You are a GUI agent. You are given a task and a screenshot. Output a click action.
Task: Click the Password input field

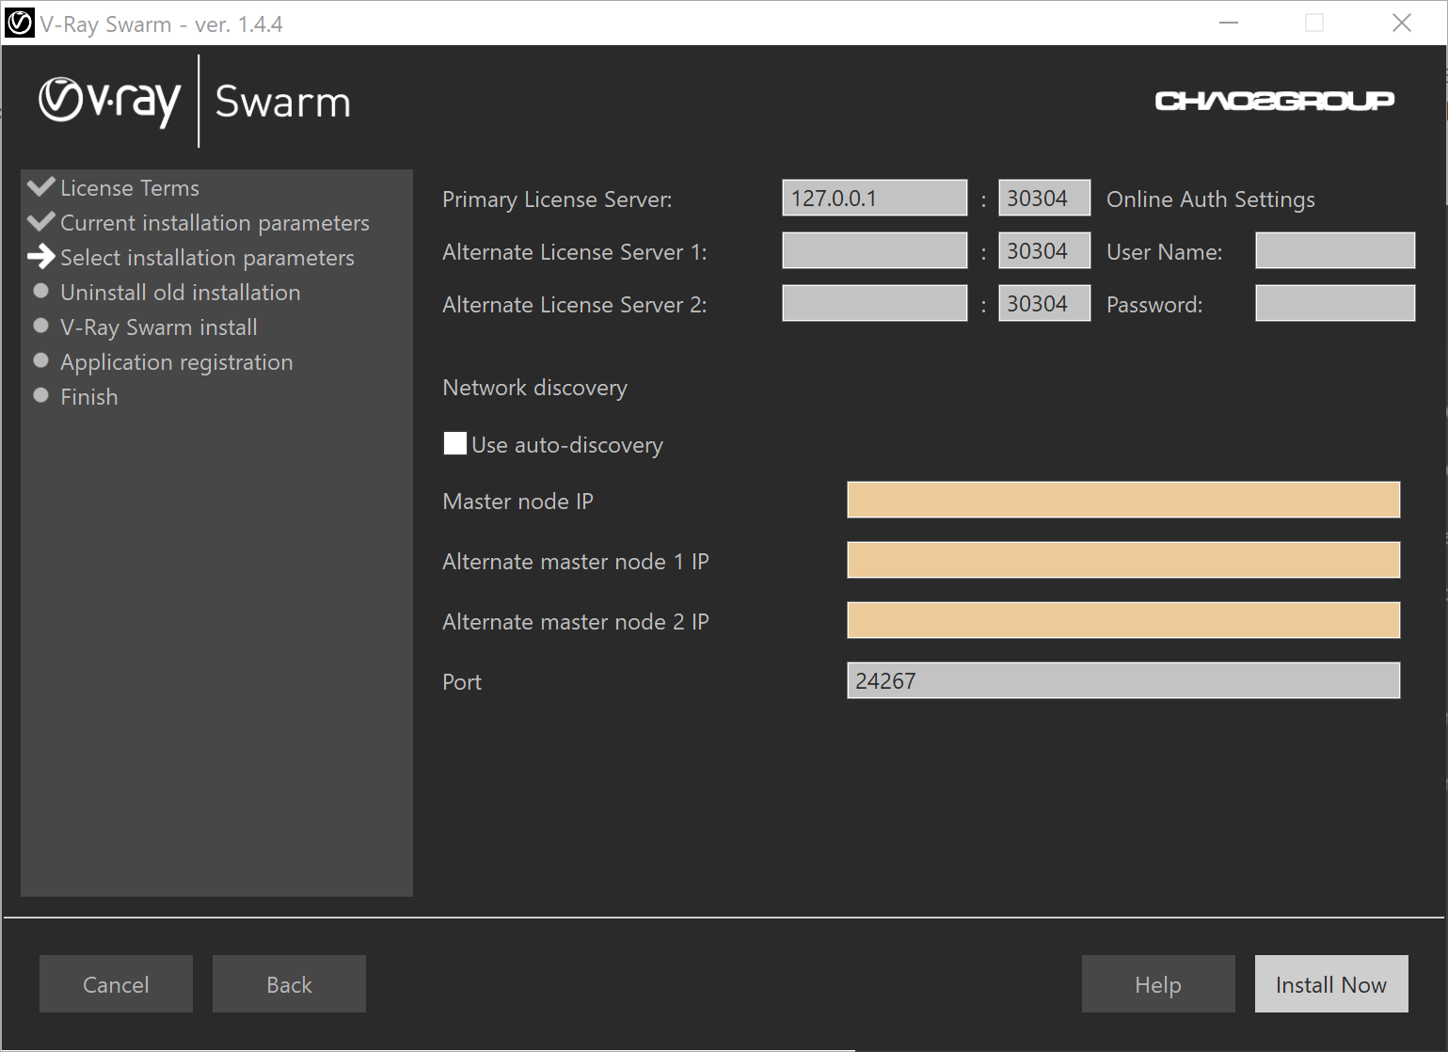(1335, 303)
